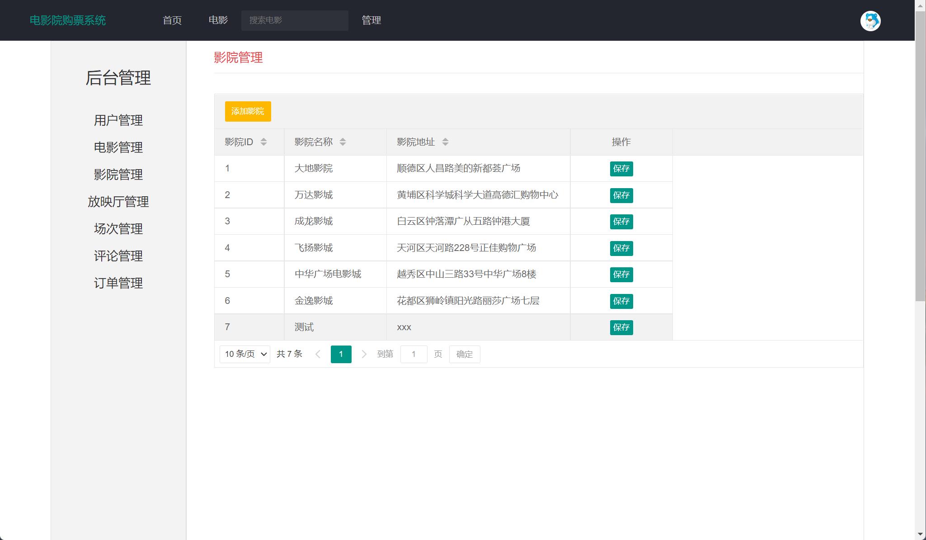Open 订单管理 in the sidebar
The image size is (926, 540).
point(118,283)
